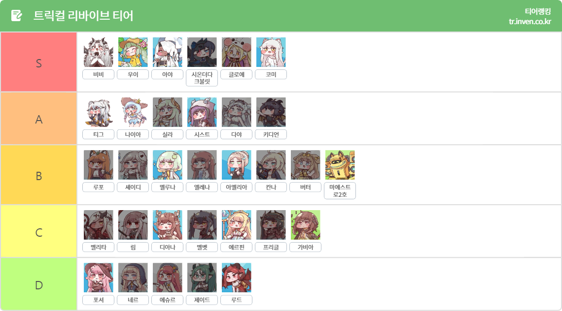562x311 pixels.
Task: Click the orange A tier cell
Action: point(39,119)
